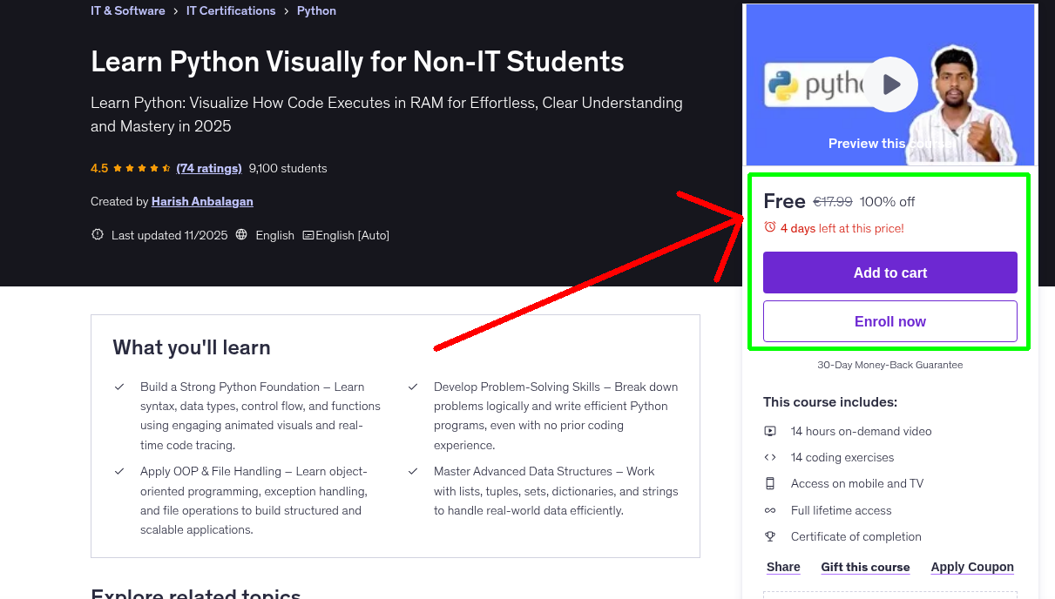
Task: Click the mobile and TV access icon
Action: click(x=770, y=483)
